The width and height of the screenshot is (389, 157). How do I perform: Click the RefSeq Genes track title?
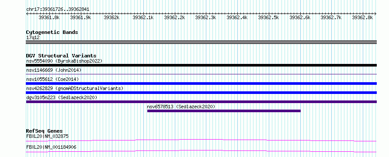[44, 131]
